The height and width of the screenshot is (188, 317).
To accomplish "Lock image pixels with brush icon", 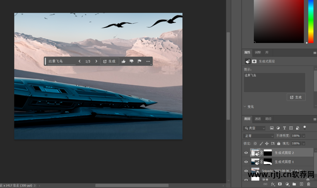I will pos(261,144).
